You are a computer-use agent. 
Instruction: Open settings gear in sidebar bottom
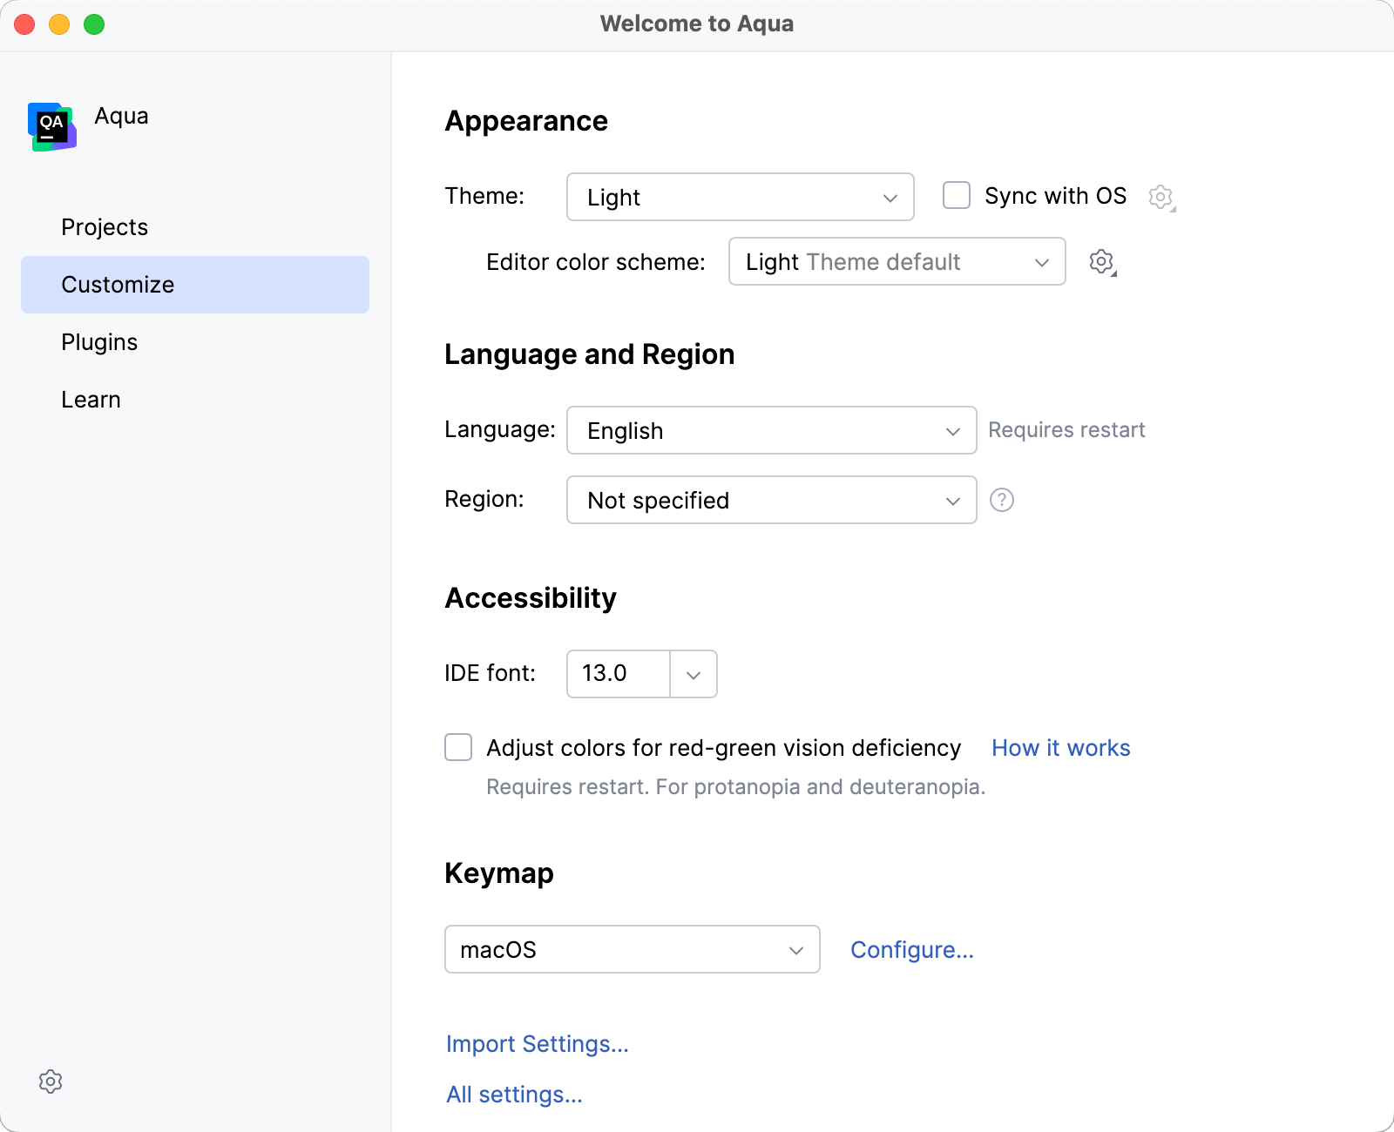[51, 1081]
